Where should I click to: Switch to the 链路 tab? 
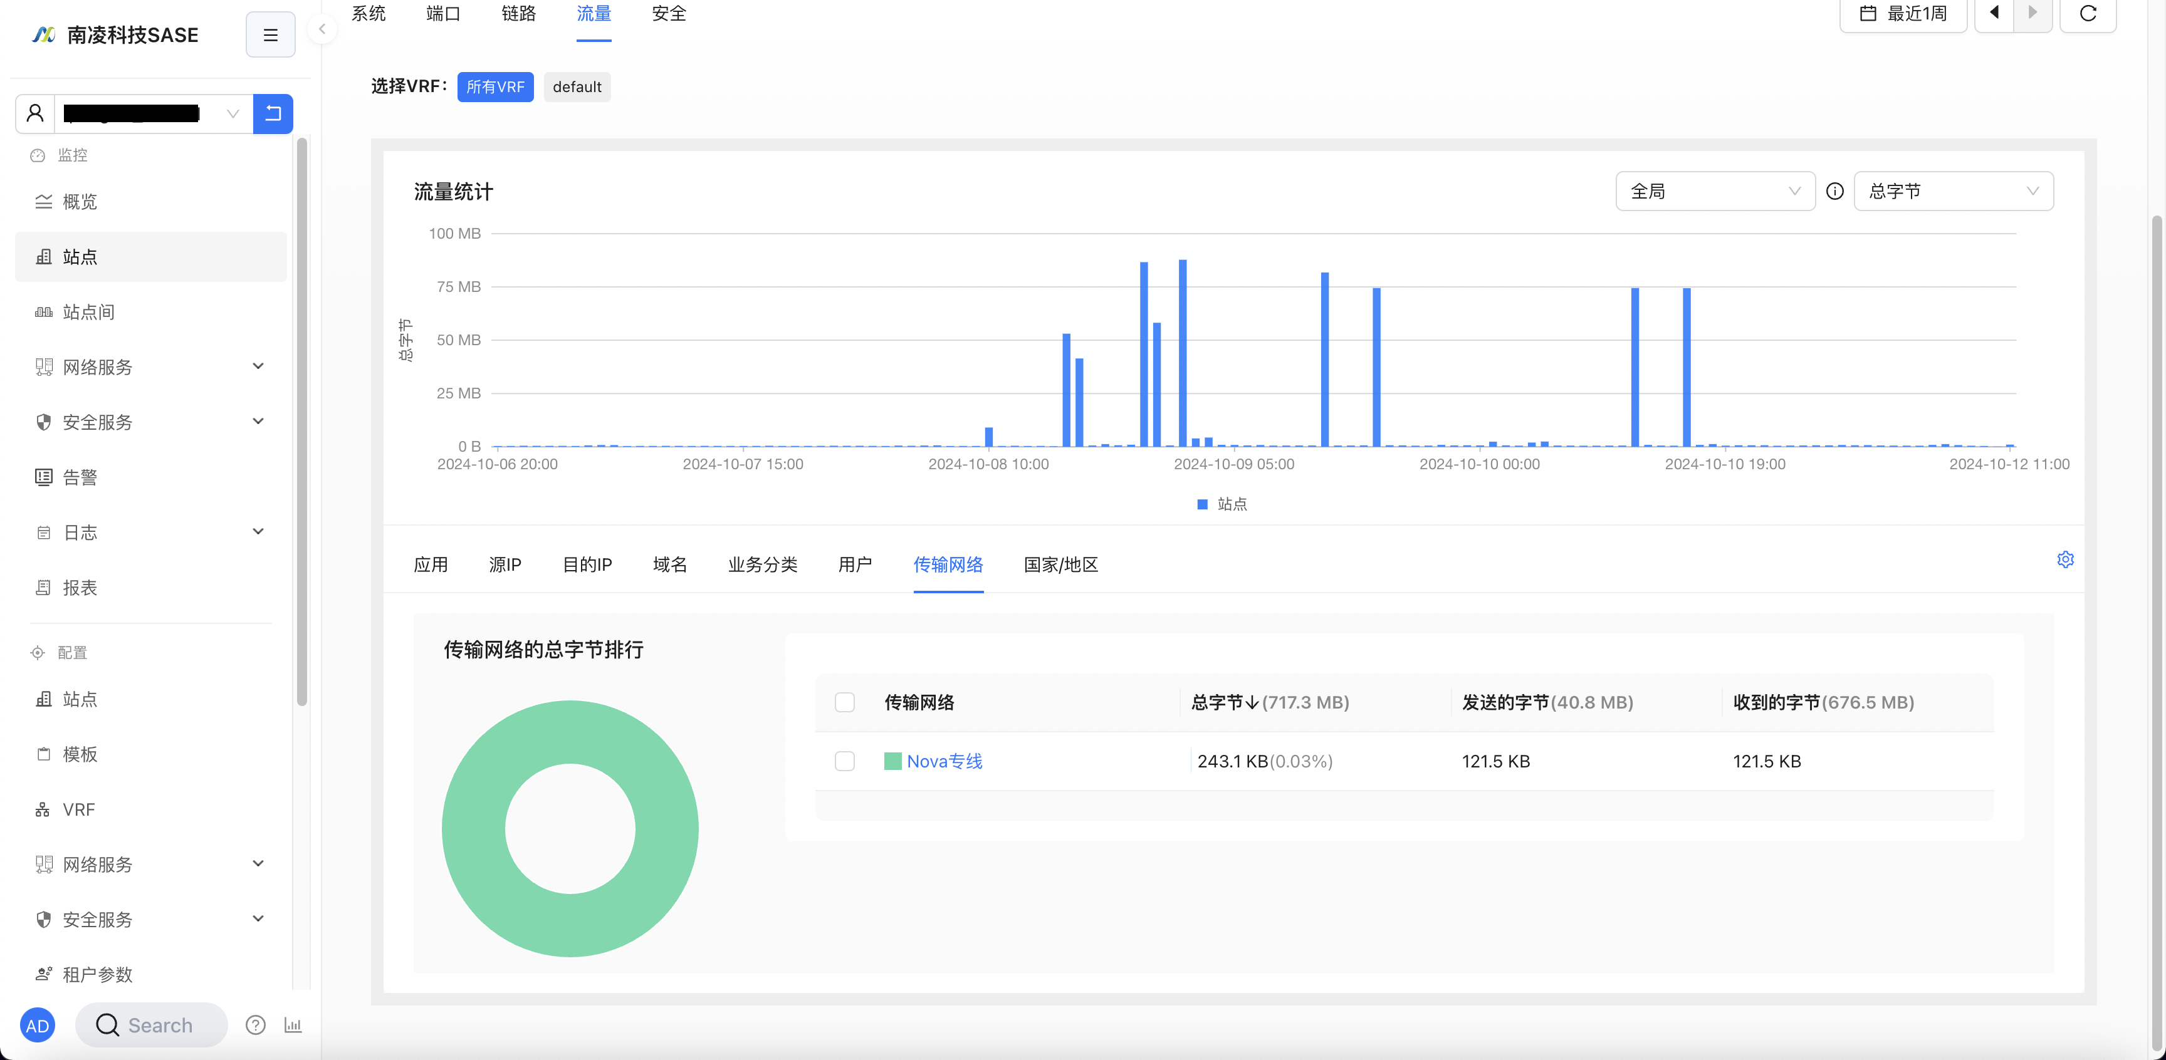(x=519, y=13)
